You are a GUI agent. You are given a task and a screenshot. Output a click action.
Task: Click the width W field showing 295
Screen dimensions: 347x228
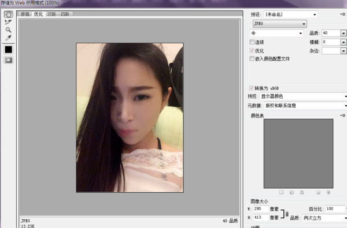pyautogui.click(x=261, y=209)
